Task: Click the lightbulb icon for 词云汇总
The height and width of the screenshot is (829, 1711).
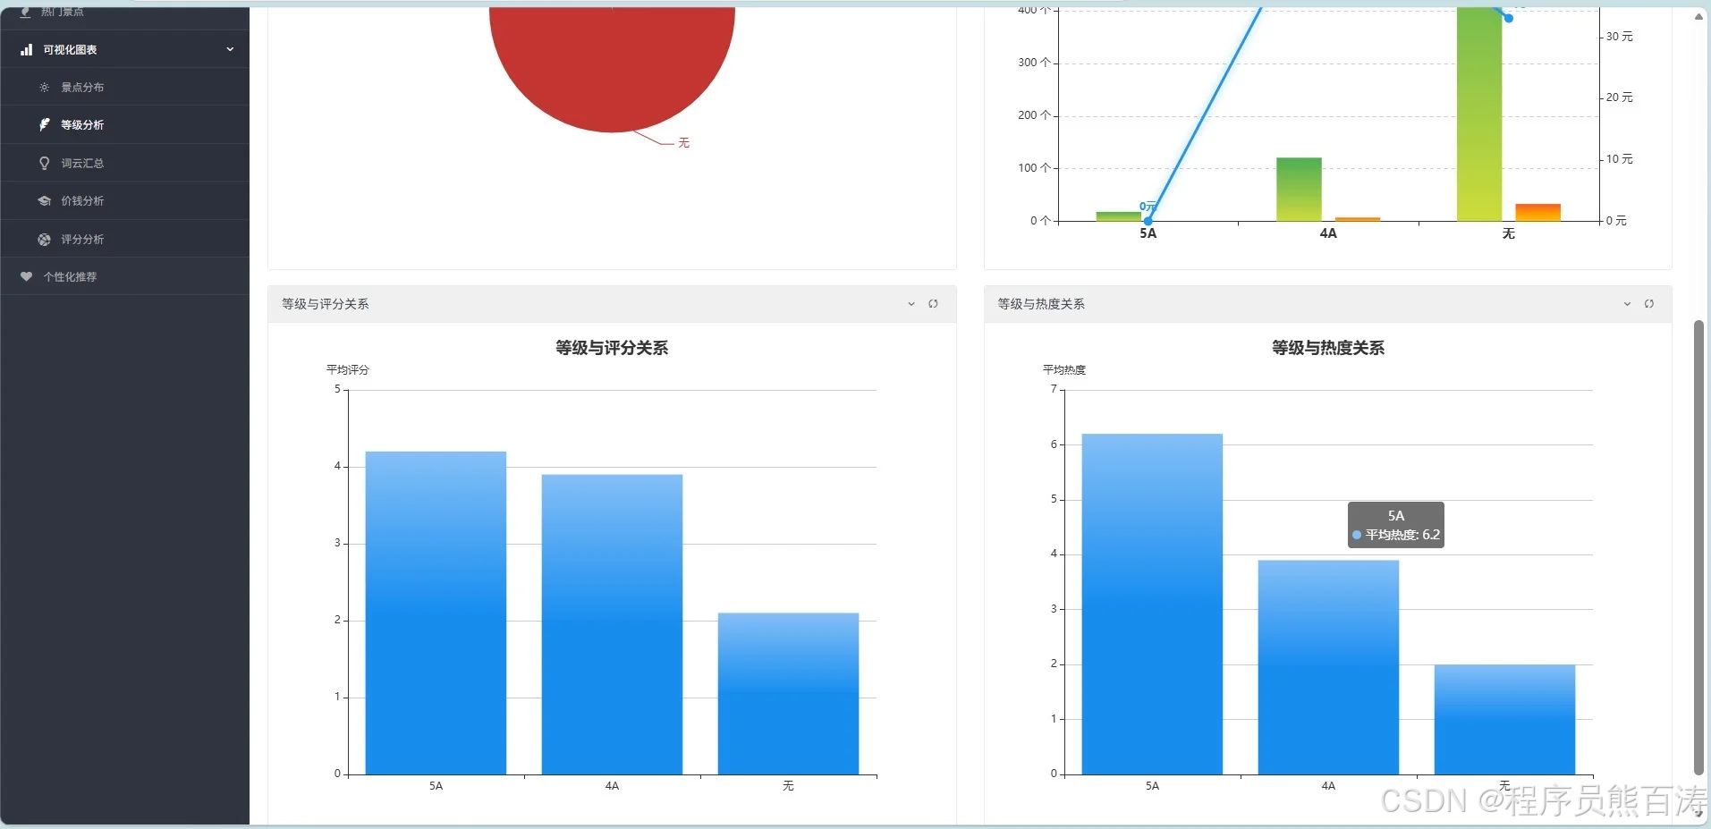Action: tap(44, 163)
